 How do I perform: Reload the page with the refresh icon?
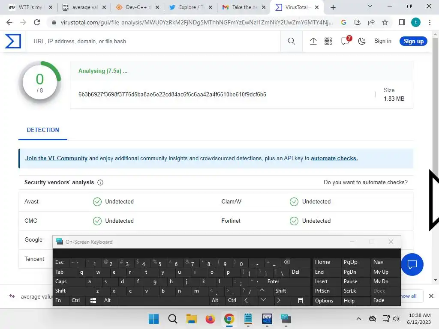click(37, 22)
